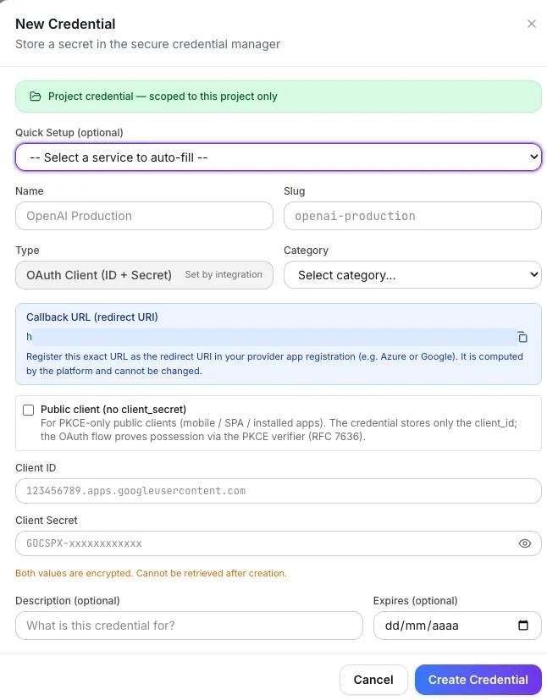The height and width of the screenshot is (700, 547).
Task: Click the Cancel button
Action: tap(373, 680)
